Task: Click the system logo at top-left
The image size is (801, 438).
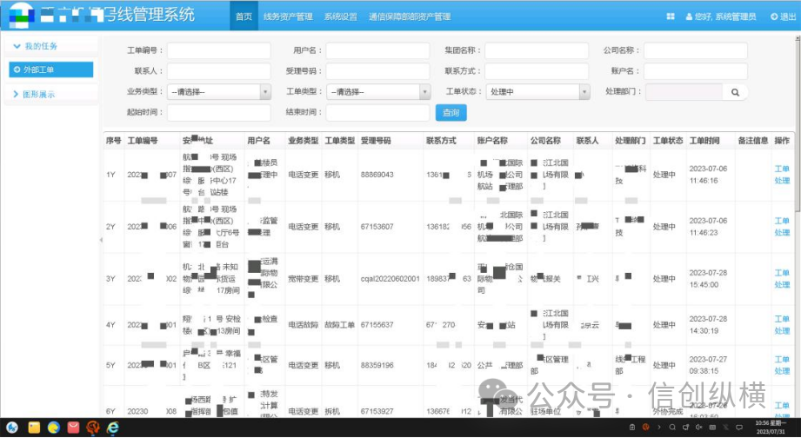Action: click(22, 16)
